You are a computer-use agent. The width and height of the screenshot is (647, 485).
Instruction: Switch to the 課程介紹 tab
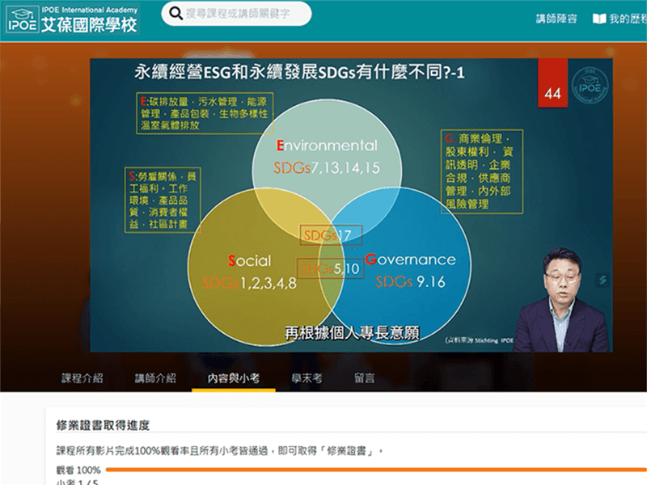click(82, 378)
